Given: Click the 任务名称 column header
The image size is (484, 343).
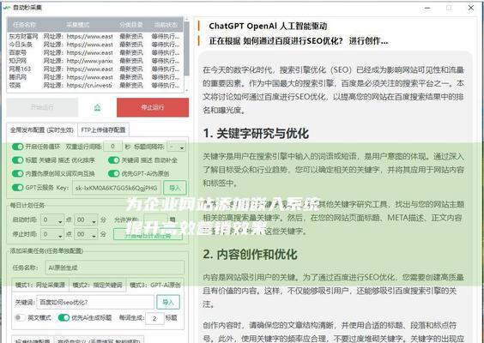Looking at the screenshot, I should tap(25, 25).
